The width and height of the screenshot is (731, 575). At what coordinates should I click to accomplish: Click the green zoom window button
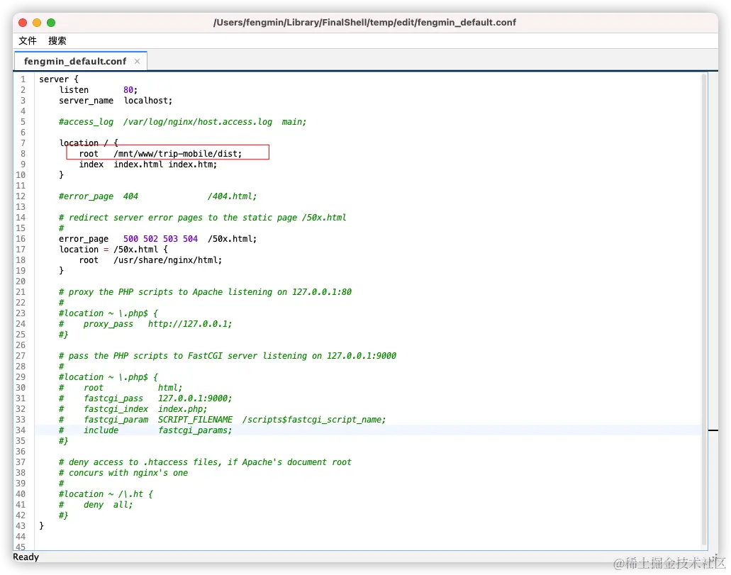point(51,23)
